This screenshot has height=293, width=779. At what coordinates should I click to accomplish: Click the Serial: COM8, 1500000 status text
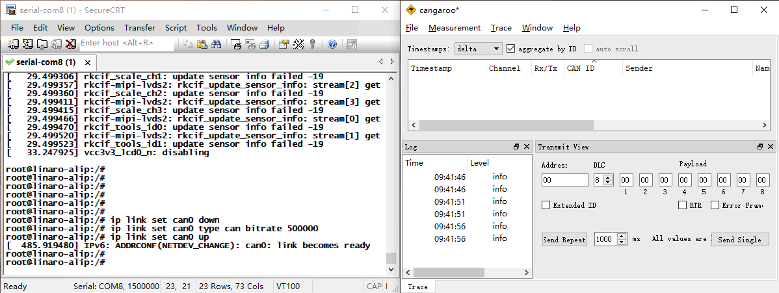pyautogui.click(x=116, y=287)
